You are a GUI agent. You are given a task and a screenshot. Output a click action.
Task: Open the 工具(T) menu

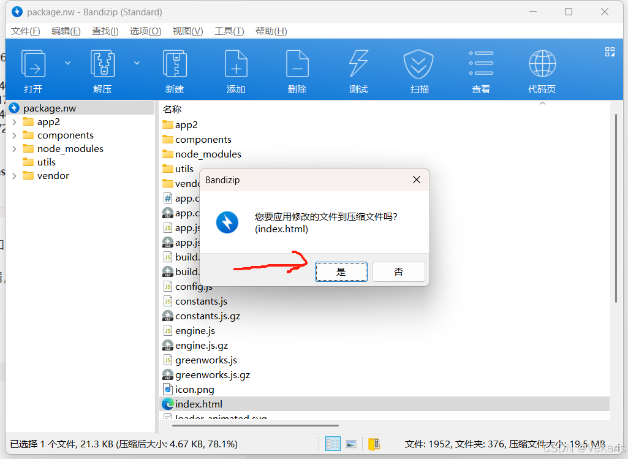(229, 31)
